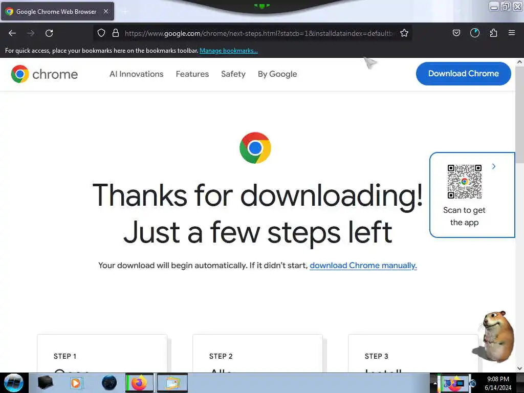The width and height of the screenshot is (524, 393).
Task: Reload the page with the refresh icon
Action: tap(49, 33)
